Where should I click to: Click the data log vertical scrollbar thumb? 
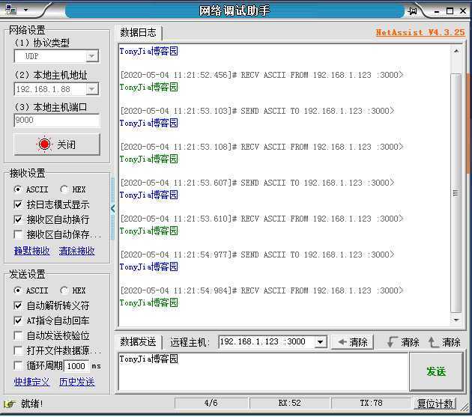(456, 193)
